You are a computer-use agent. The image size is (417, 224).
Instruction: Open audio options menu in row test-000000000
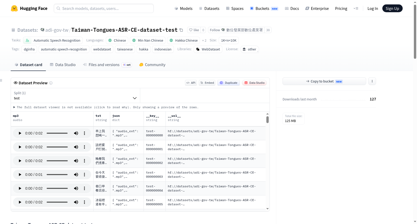[x=84, y=133]
